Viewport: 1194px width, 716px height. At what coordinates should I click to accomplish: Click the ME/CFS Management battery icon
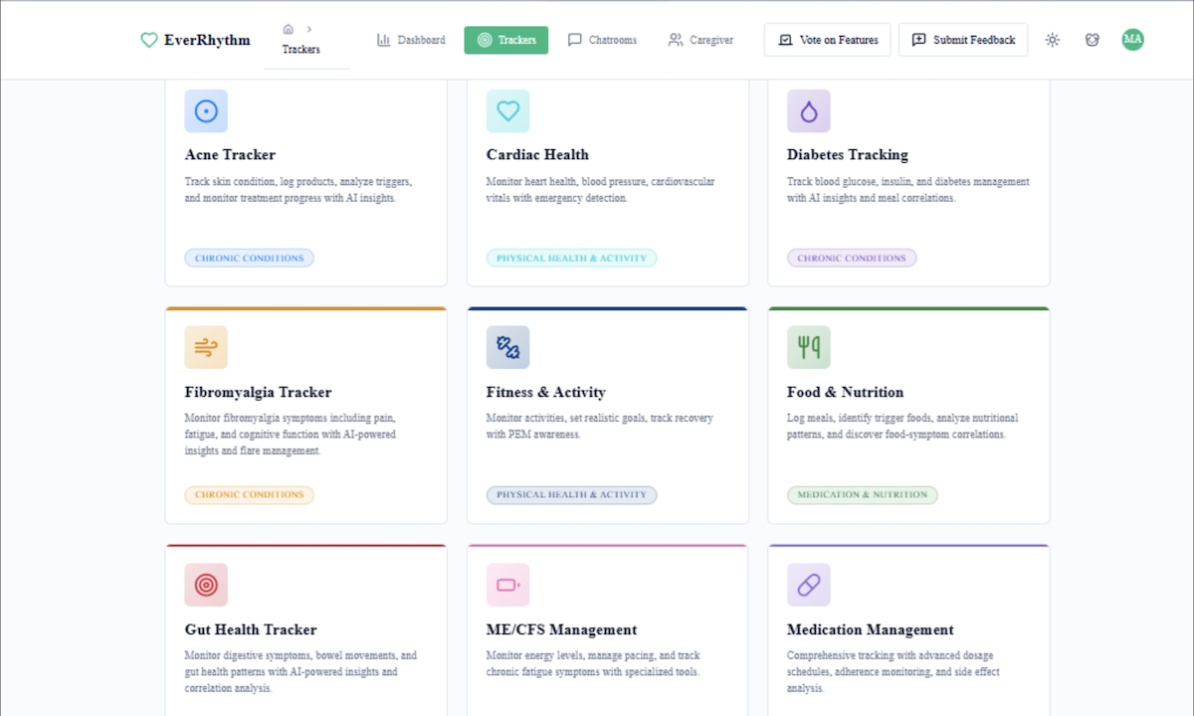point(507,585)
